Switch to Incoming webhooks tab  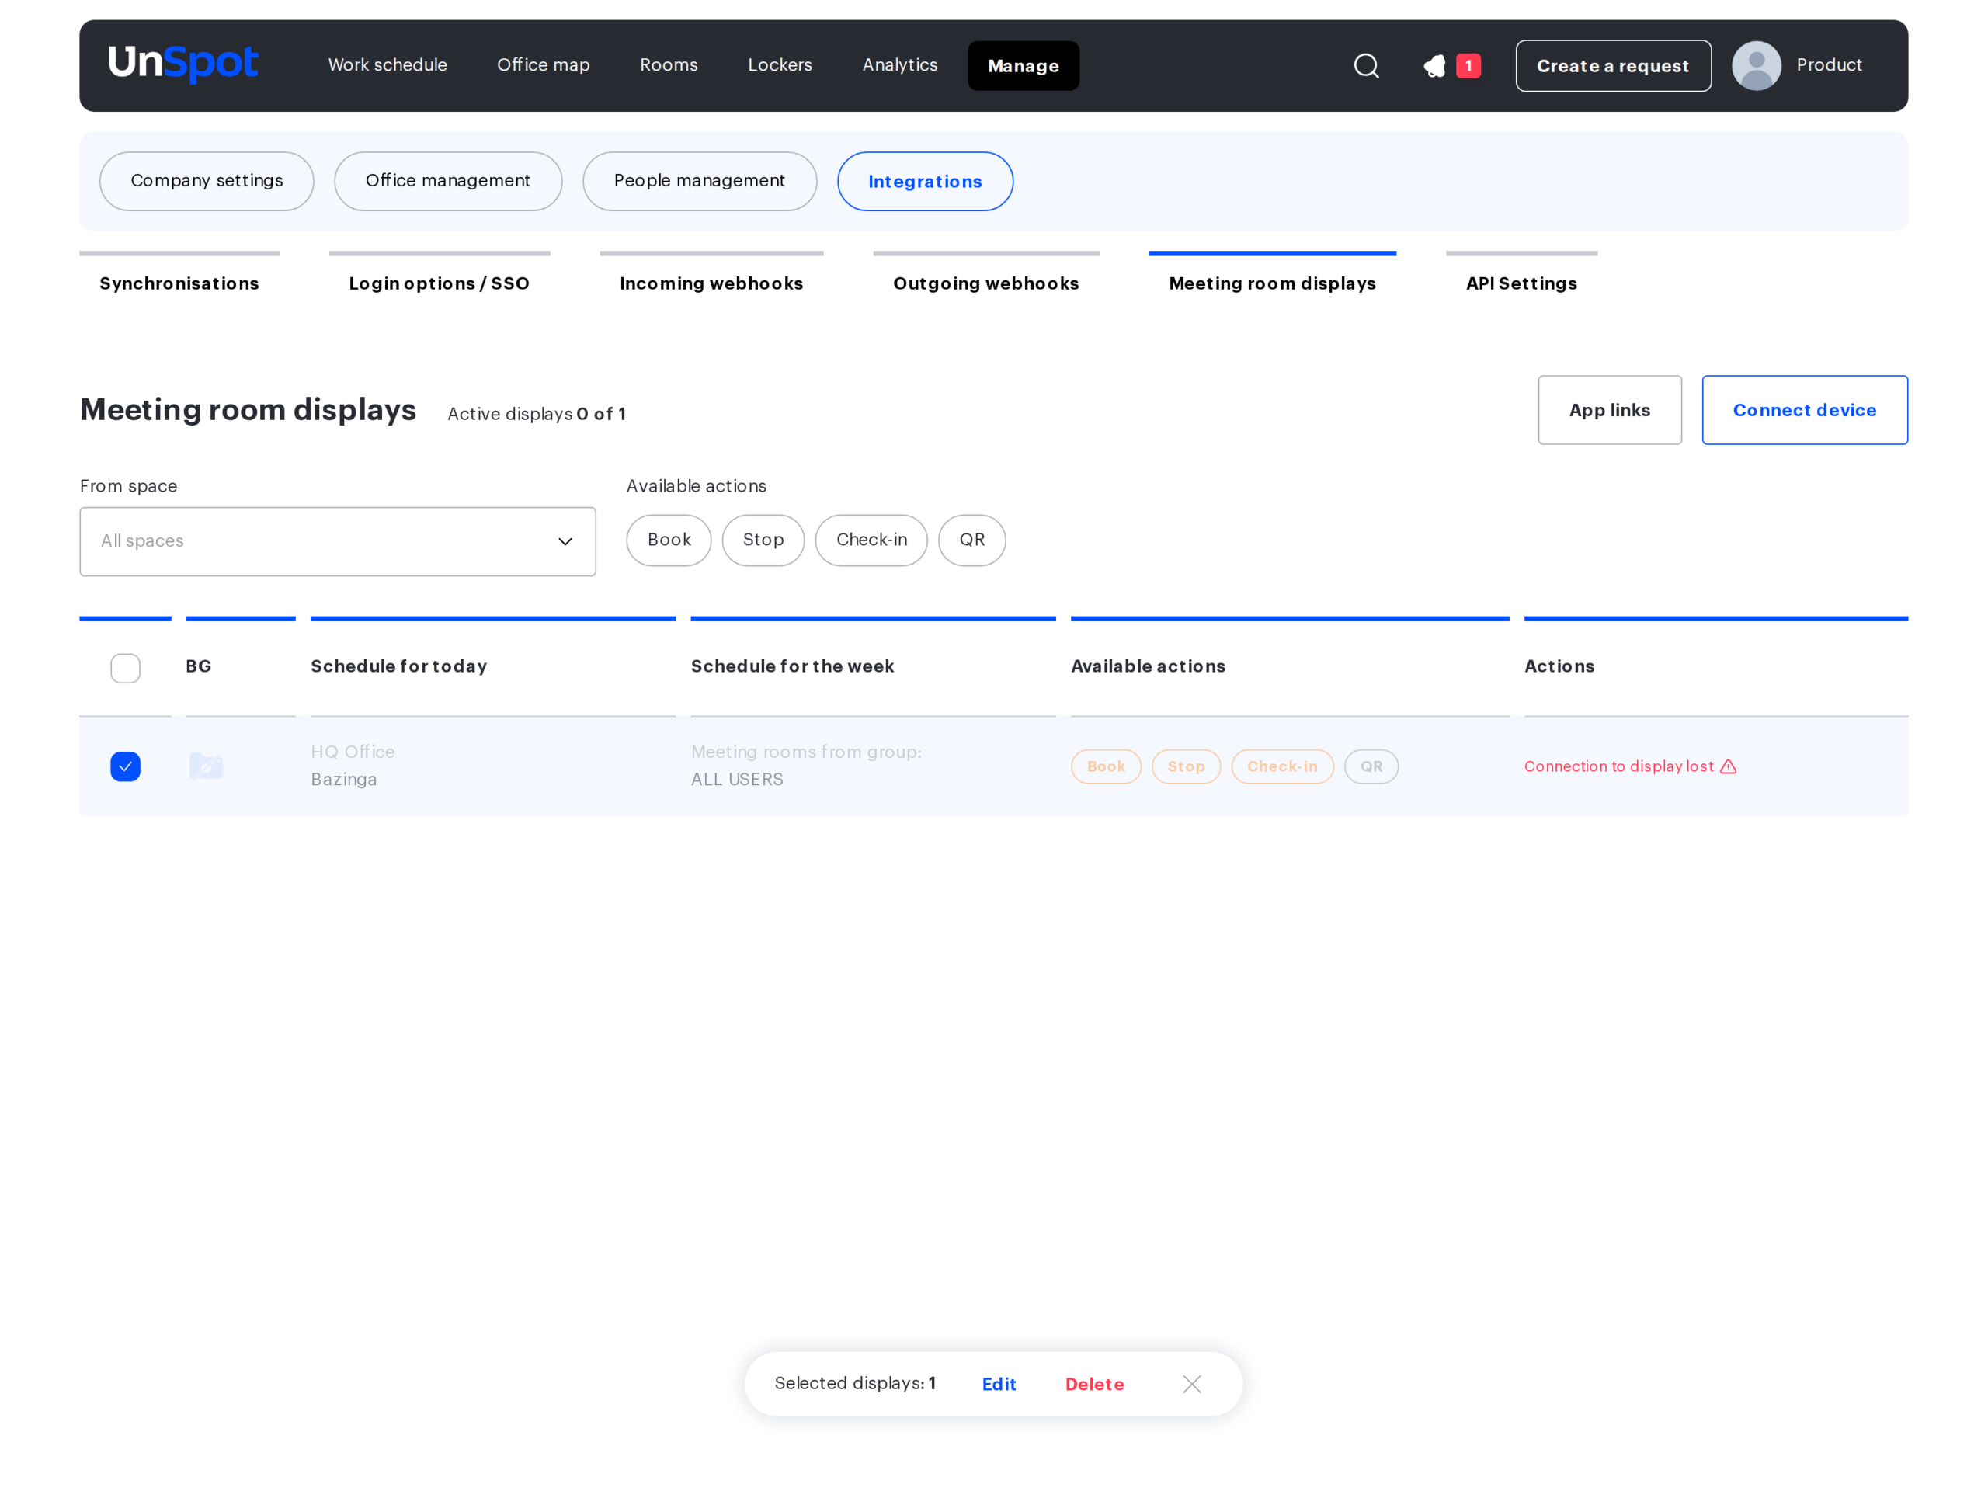(x=711, y=283)
